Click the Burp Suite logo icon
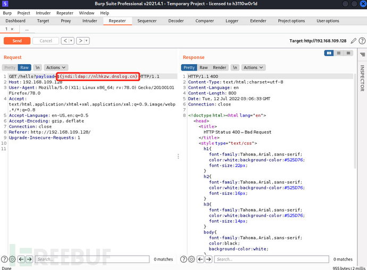This screenshot has width=367, height=270. [5, 4]
